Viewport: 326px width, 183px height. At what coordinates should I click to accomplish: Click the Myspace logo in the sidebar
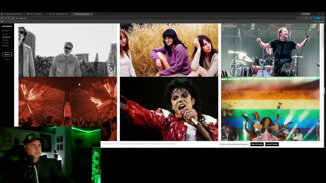[7, 26]
